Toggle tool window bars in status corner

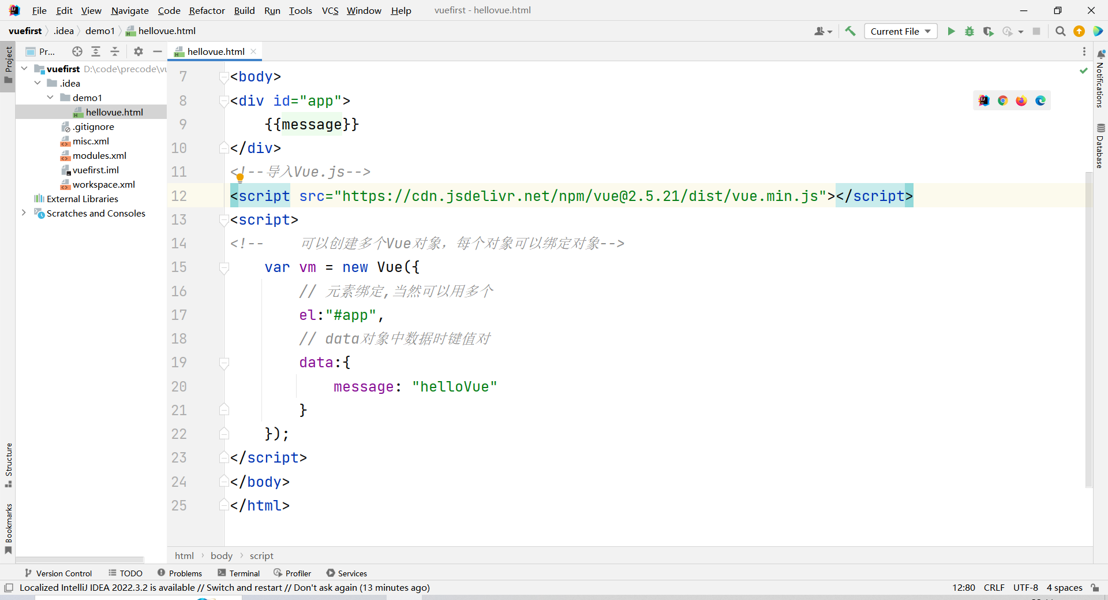coord(9,587)
